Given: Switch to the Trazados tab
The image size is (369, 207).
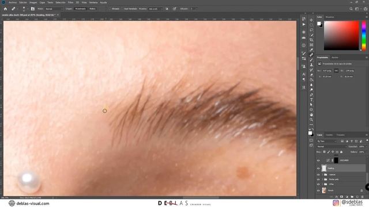Looking at the screenshot, I should coord(341,135).
